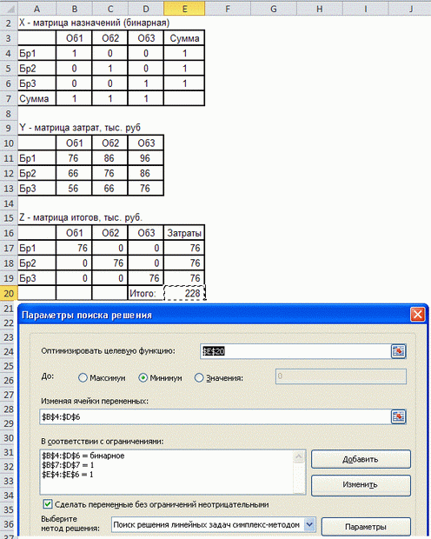Click Об3 header in assignment matrix
The width and height of the screenshot is (431, 539).
click(x=145, y=38)
